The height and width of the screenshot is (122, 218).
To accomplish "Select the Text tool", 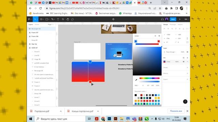I will [x=58, y=19].
